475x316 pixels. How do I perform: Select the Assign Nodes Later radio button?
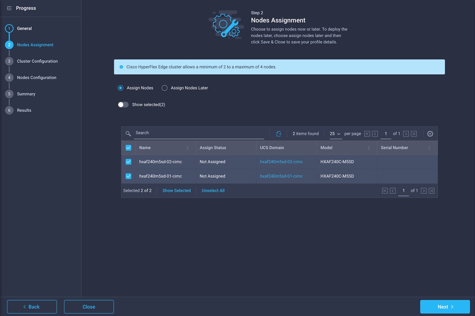click(164, 88)
